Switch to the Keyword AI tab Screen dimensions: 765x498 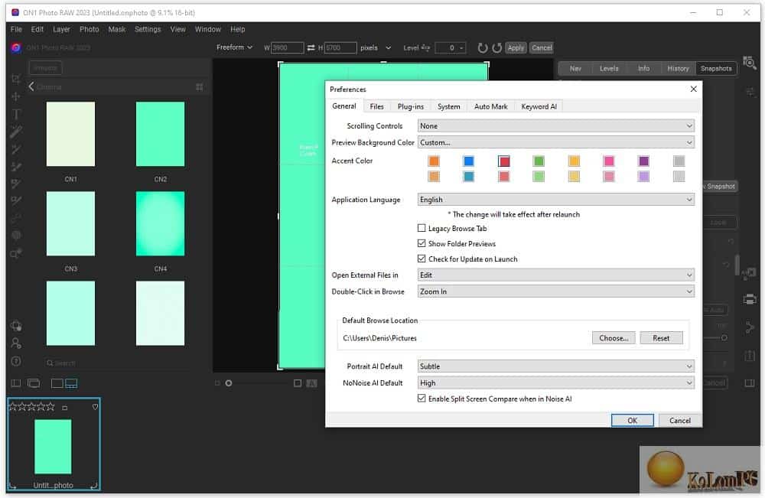539,106
